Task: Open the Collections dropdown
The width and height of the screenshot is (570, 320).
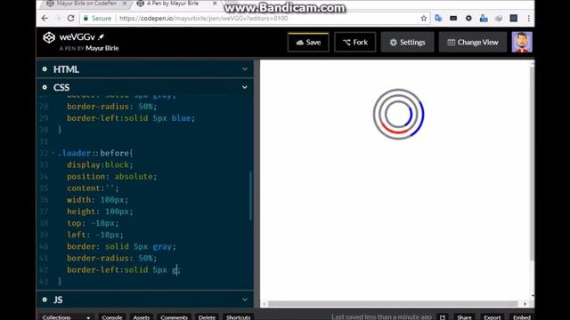Action: [66, 317]
